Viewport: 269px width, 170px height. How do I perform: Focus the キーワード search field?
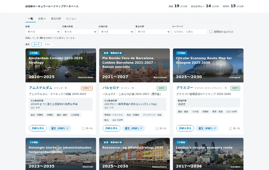tap(189, 32)
